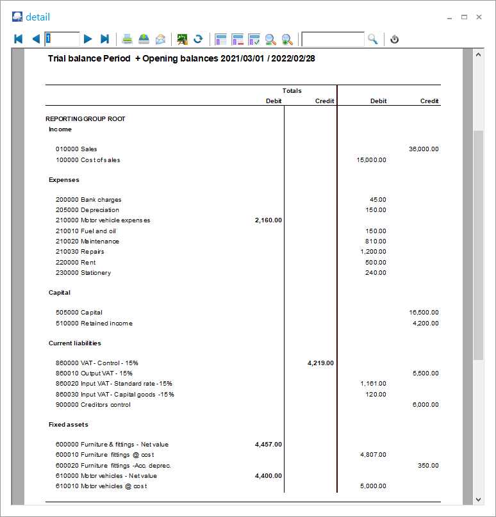This screenshot has height=517, width=496.
Task: Click the search text field in toolbar
Action: tap(333, 39)
